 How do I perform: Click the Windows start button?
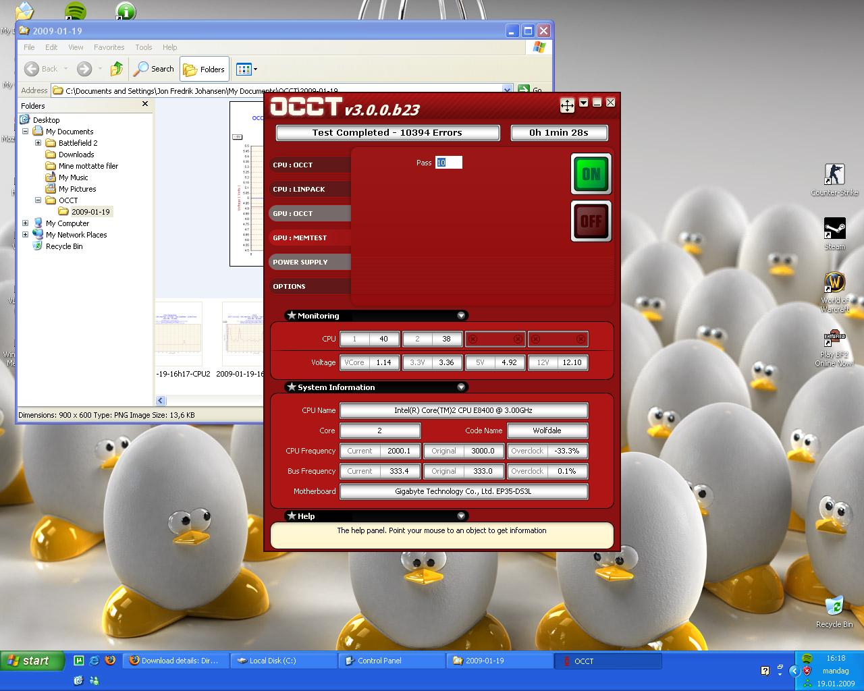[x=32, y=661]
